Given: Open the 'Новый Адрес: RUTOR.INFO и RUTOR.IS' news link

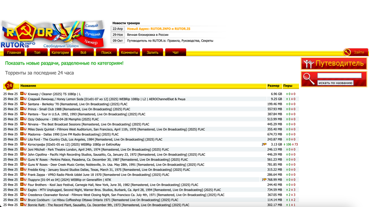Looking at the screenshot, I should pyautogui.click(x=159, y=28).
